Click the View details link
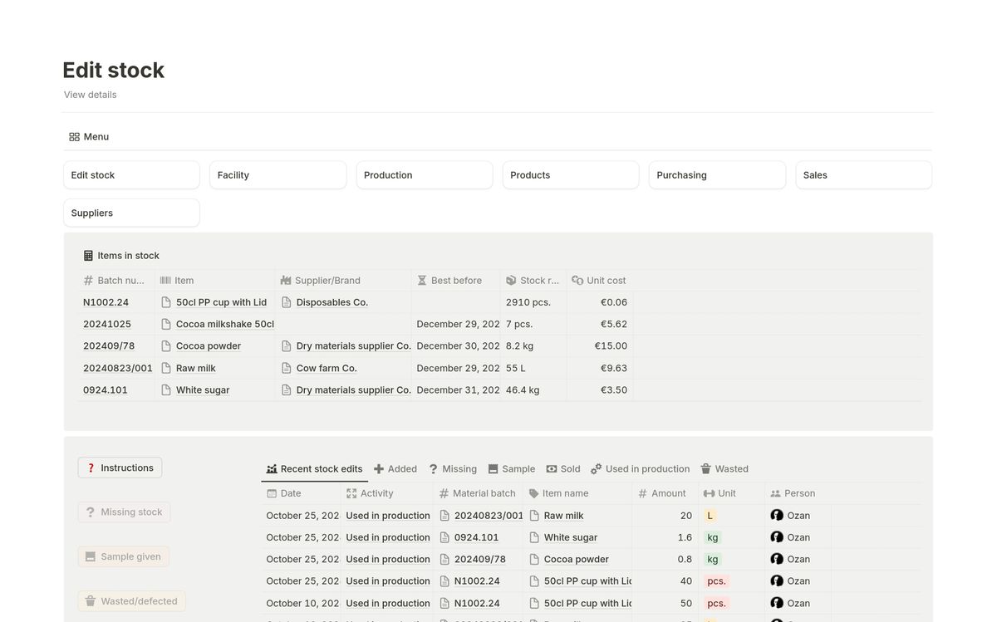The height and width of the screenshot is (622, 997). point(91,95)
